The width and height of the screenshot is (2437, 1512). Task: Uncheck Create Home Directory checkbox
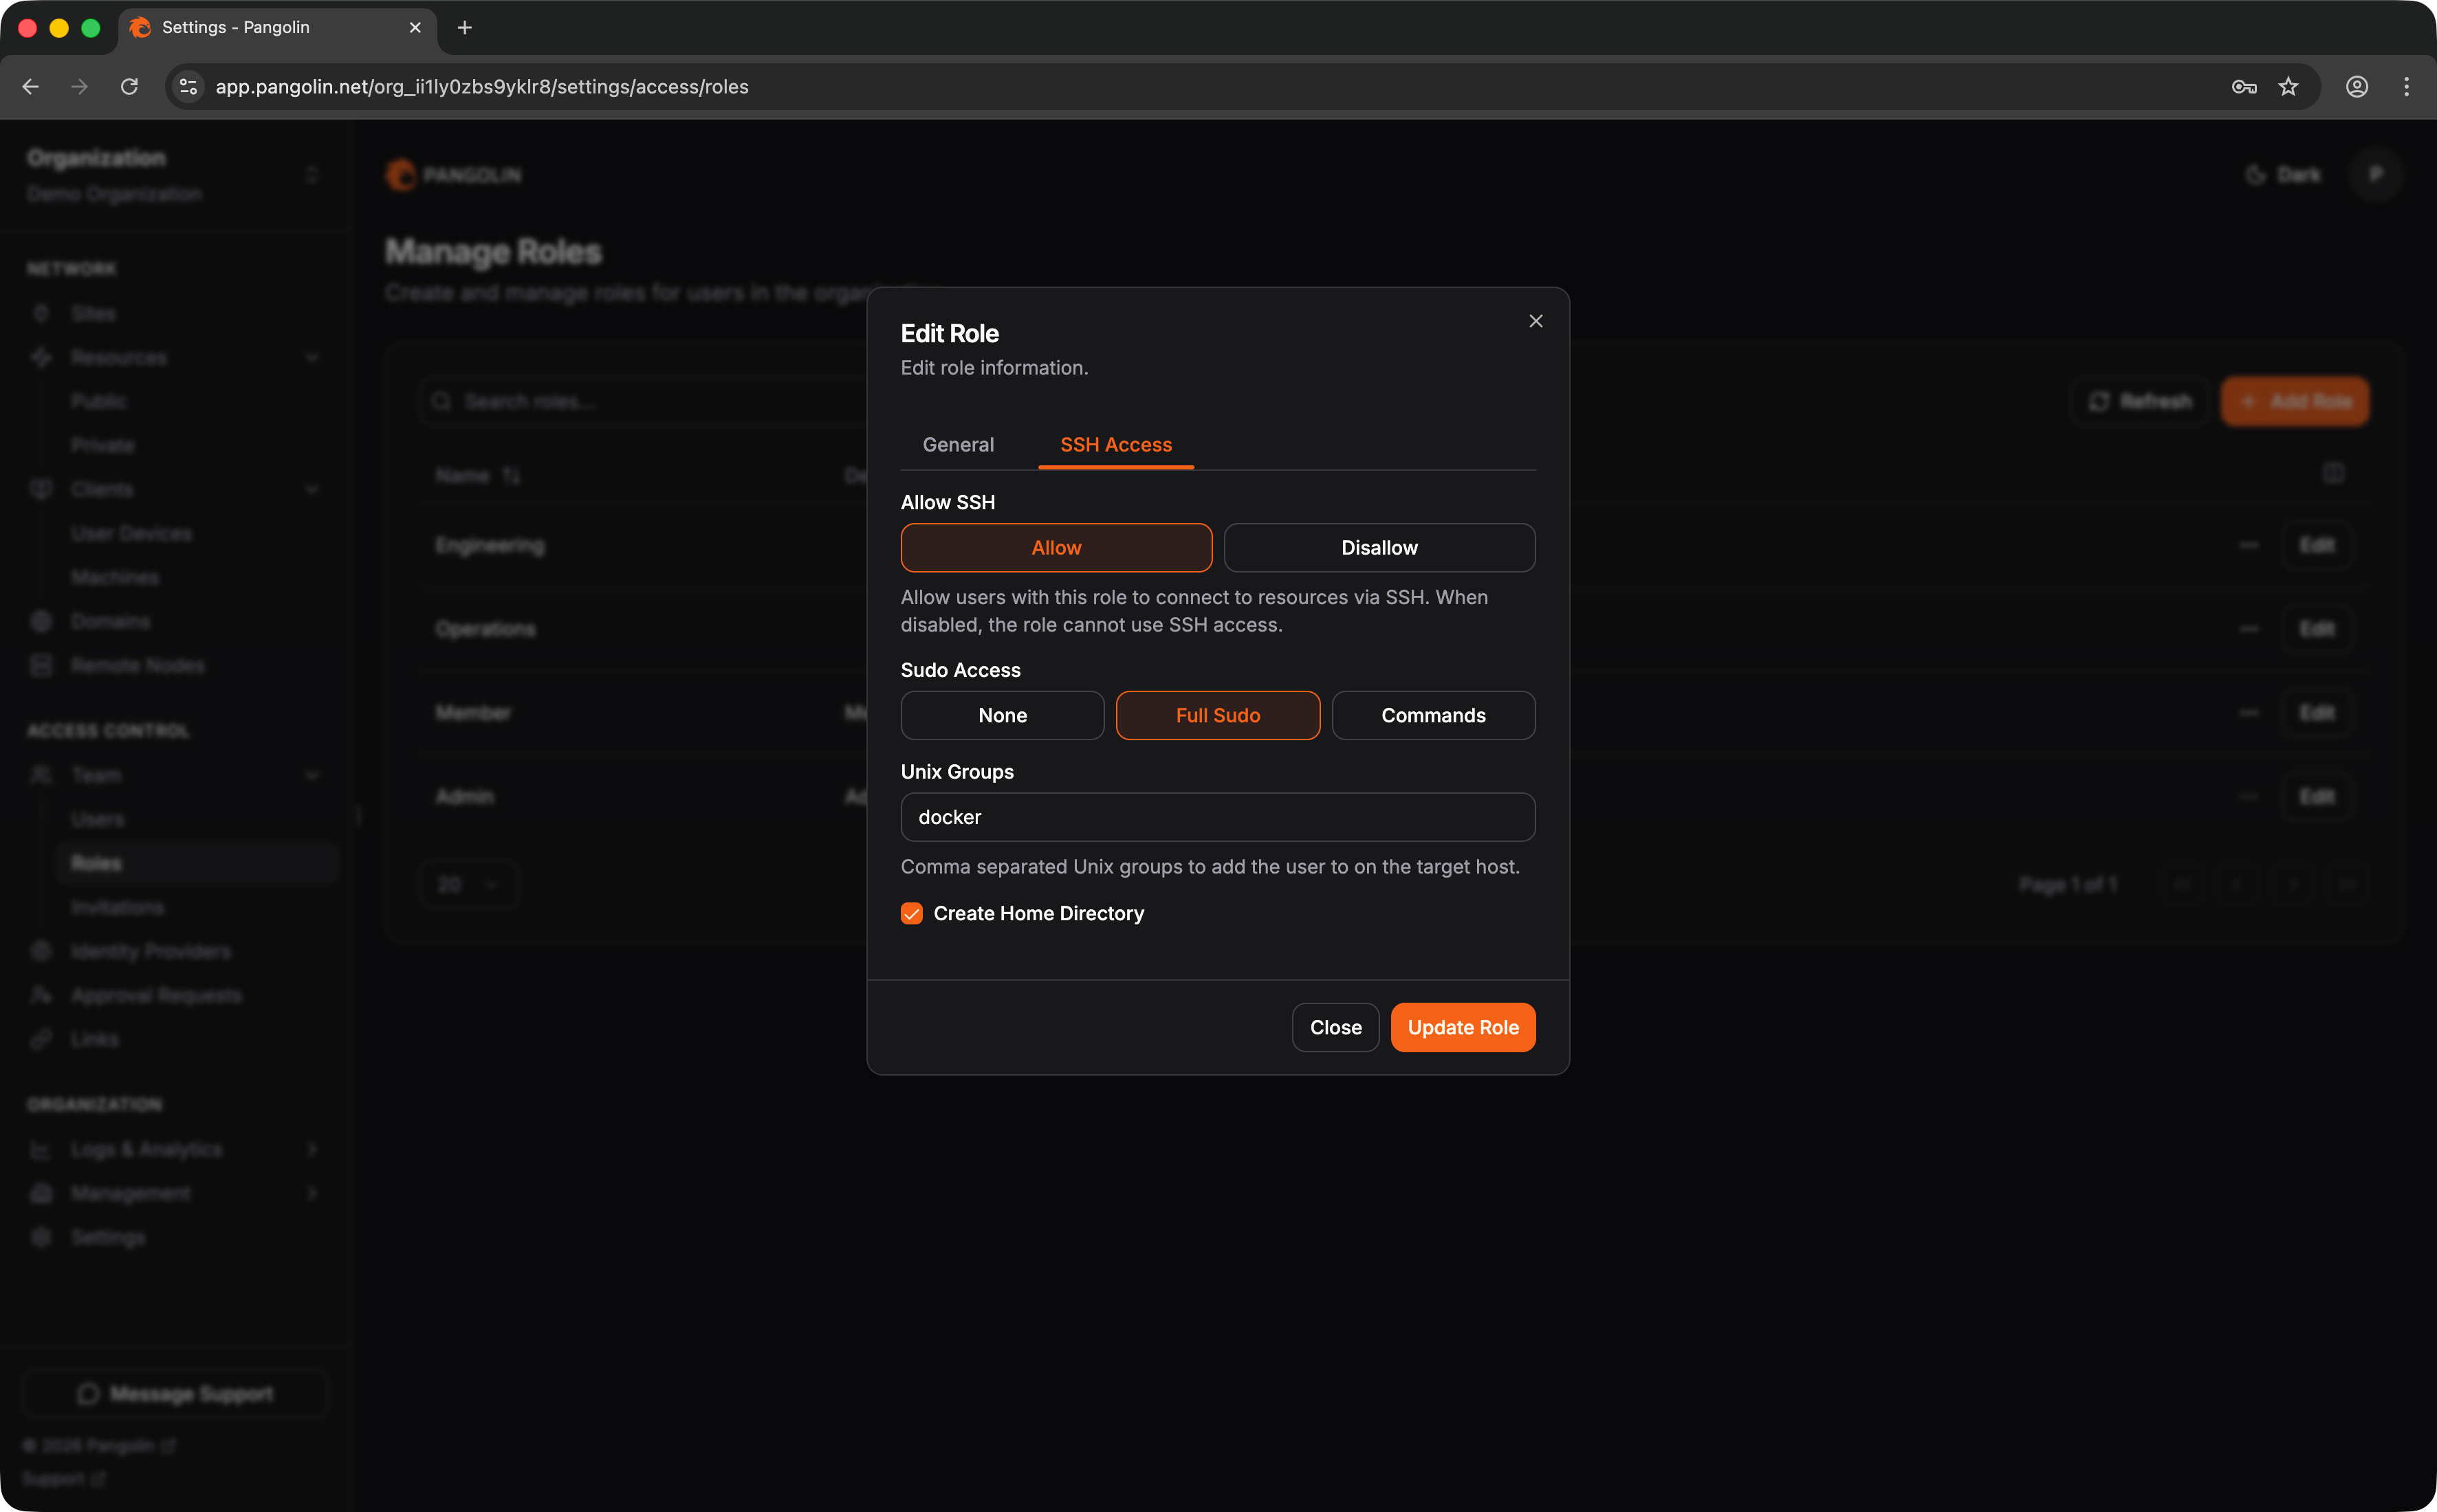[x=911, y=913]
